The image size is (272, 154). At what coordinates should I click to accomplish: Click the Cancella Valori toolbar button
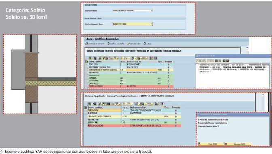point(134,44)
